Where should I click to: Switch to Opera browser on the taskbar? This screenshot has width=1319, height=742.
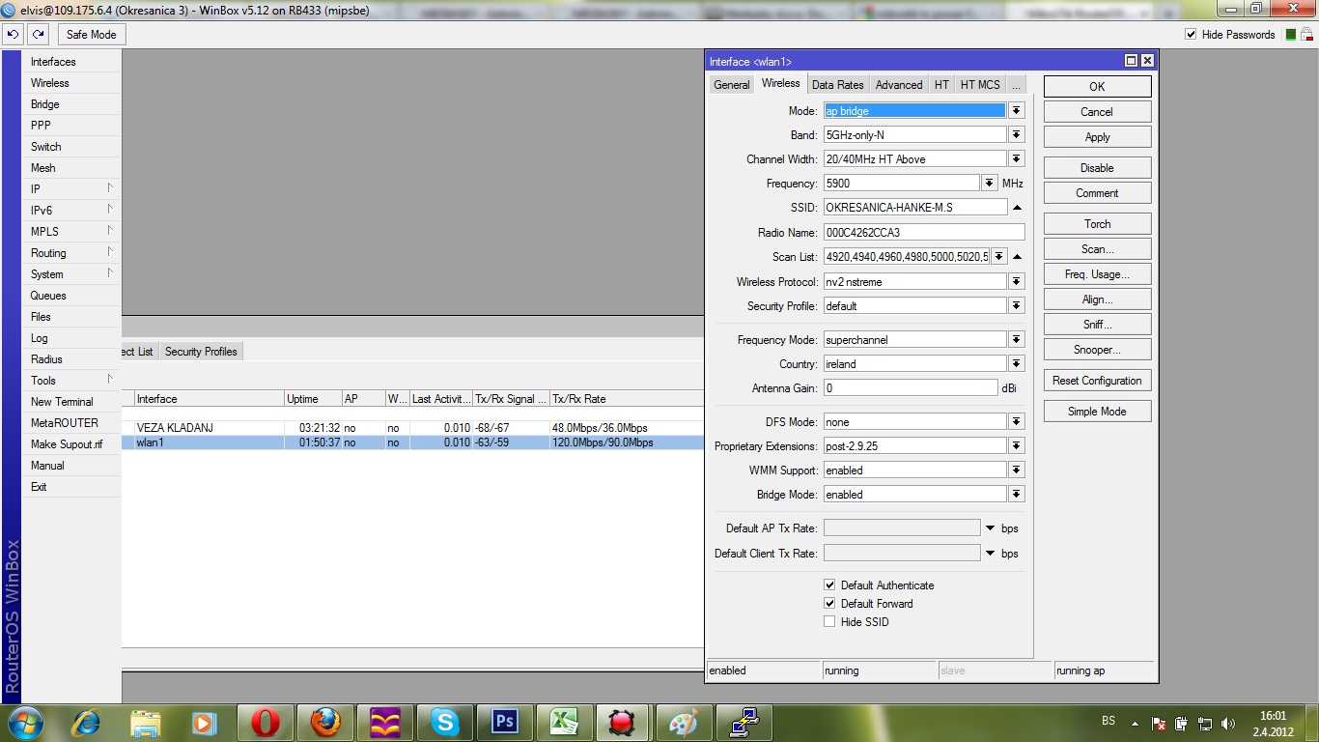266,723
